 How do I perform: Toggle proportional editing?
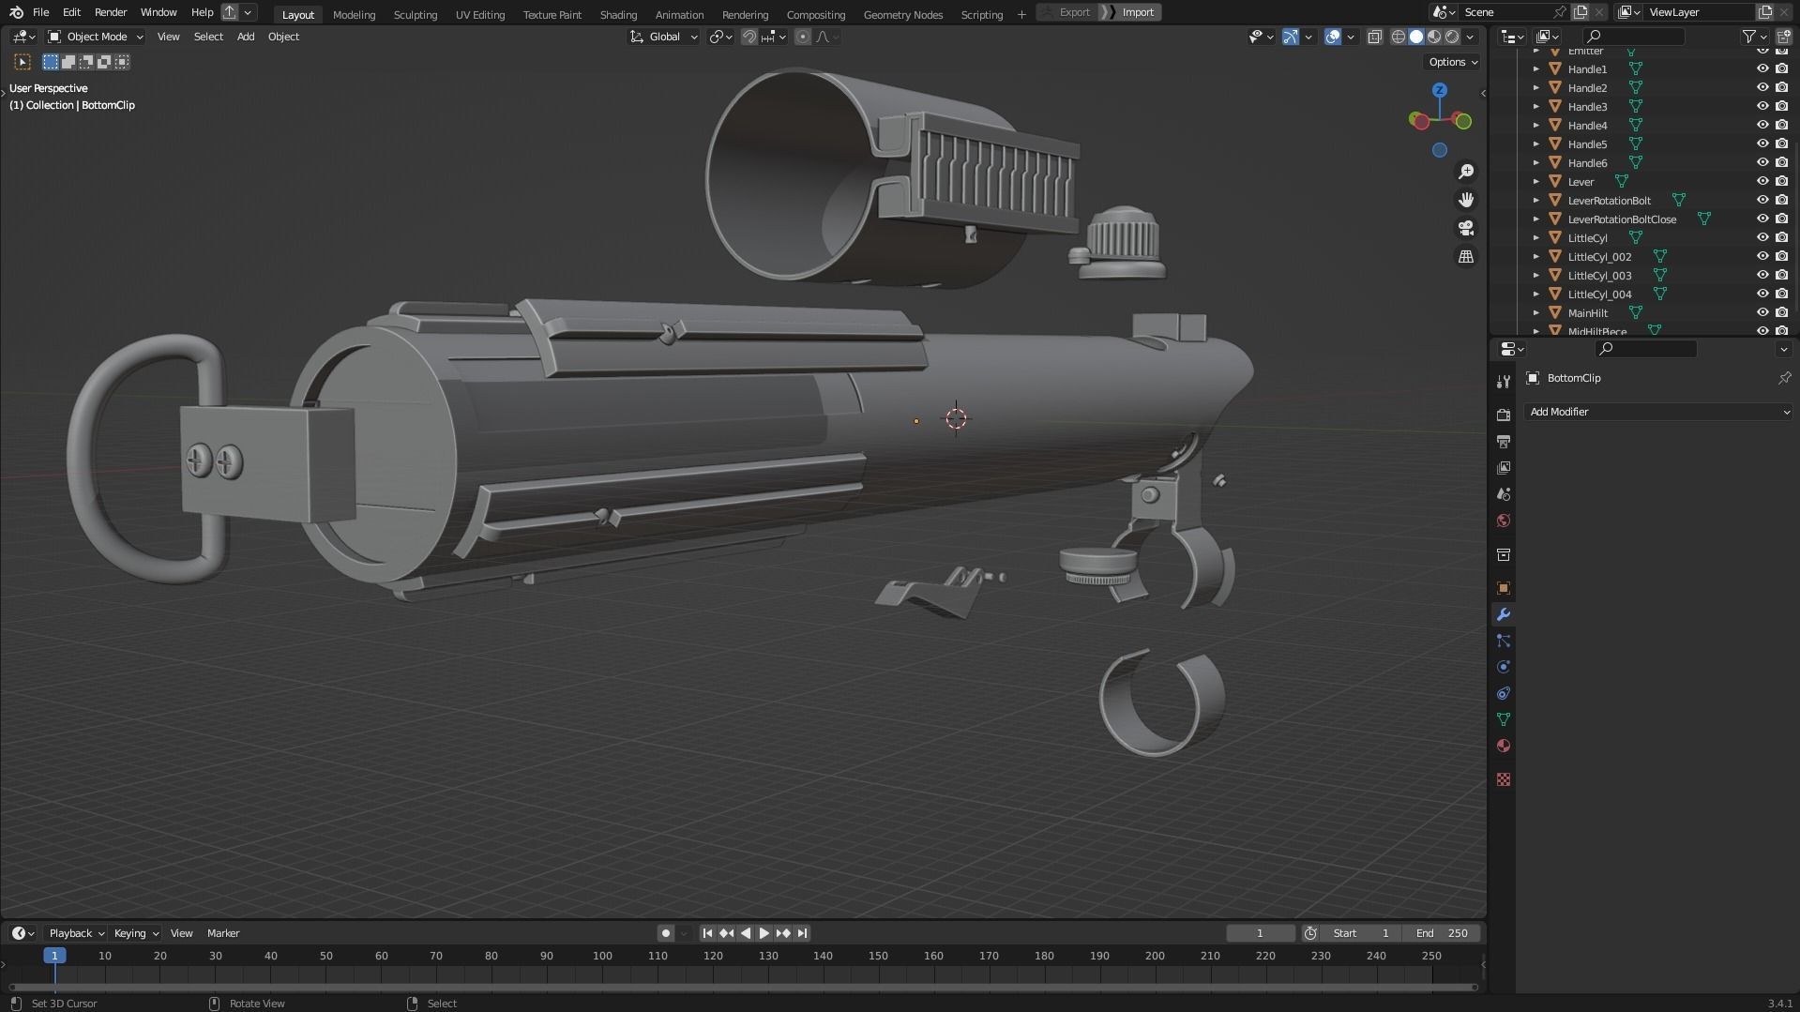(x=803, y=37)
